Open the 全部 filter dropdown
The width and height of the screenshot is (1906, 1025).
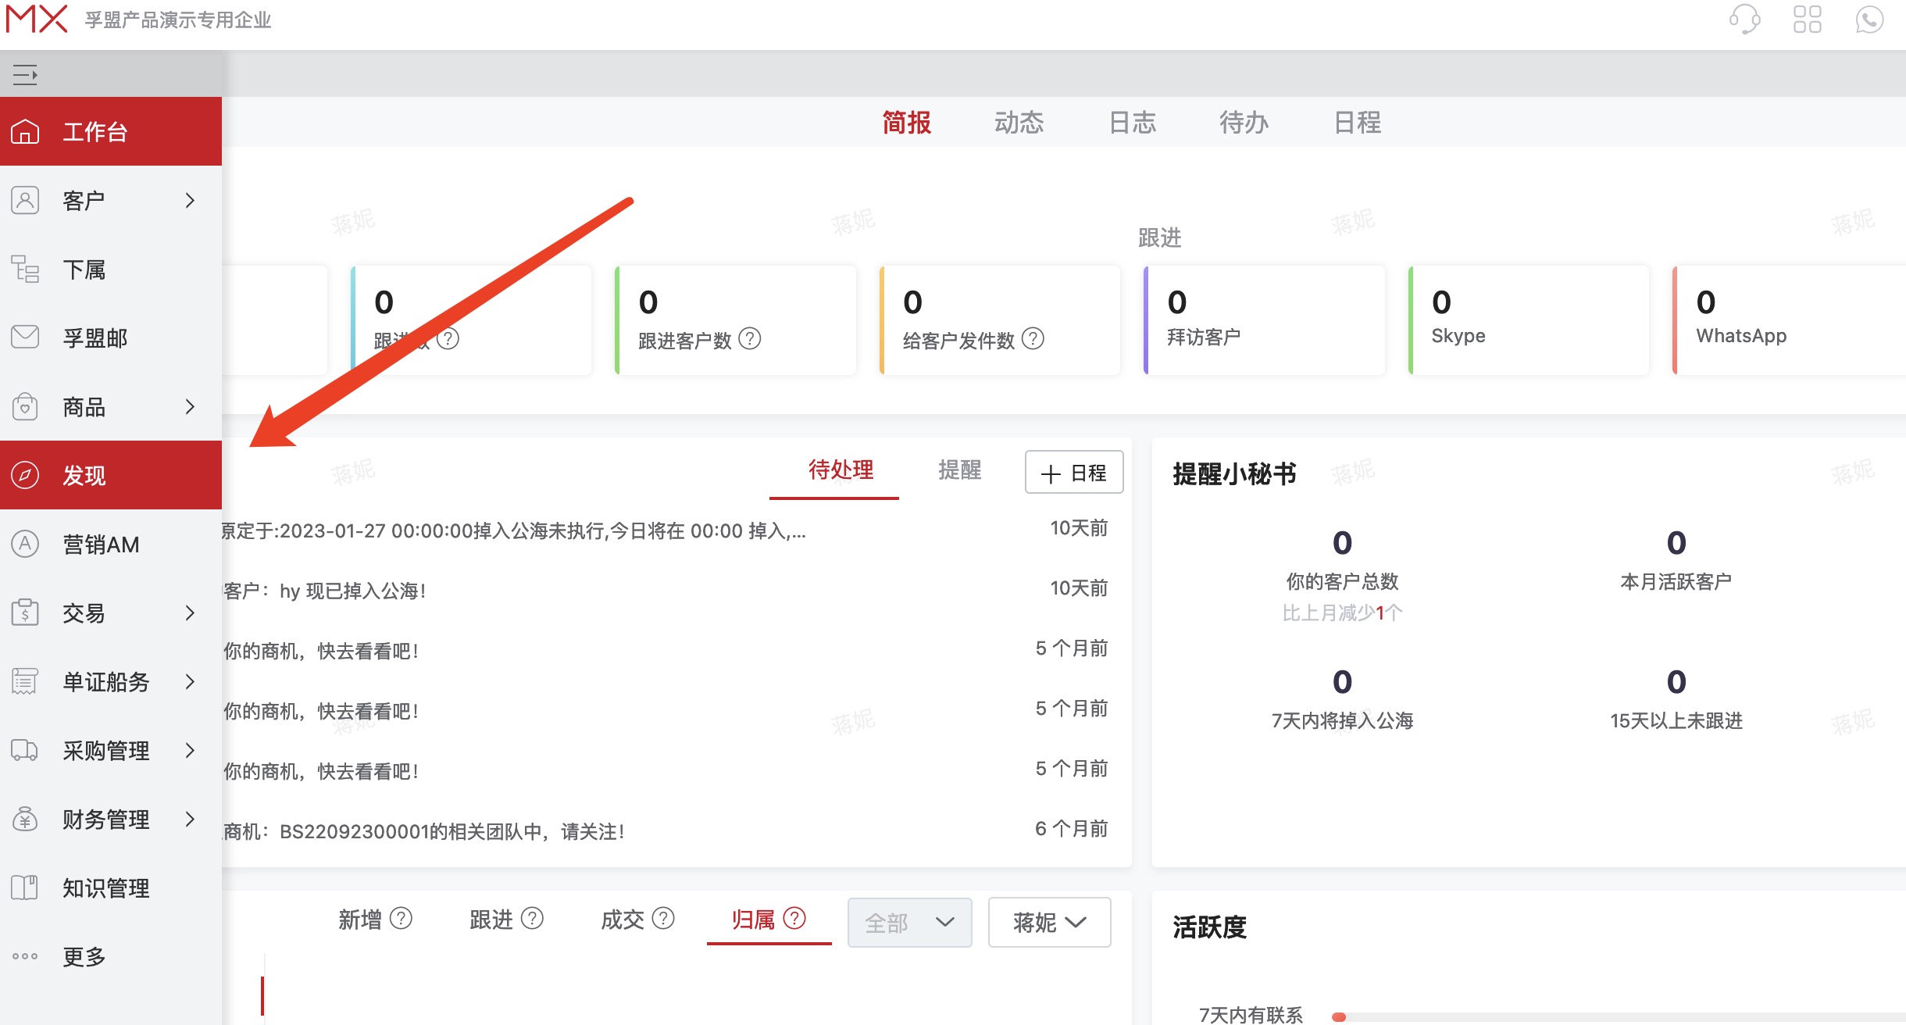908,923
